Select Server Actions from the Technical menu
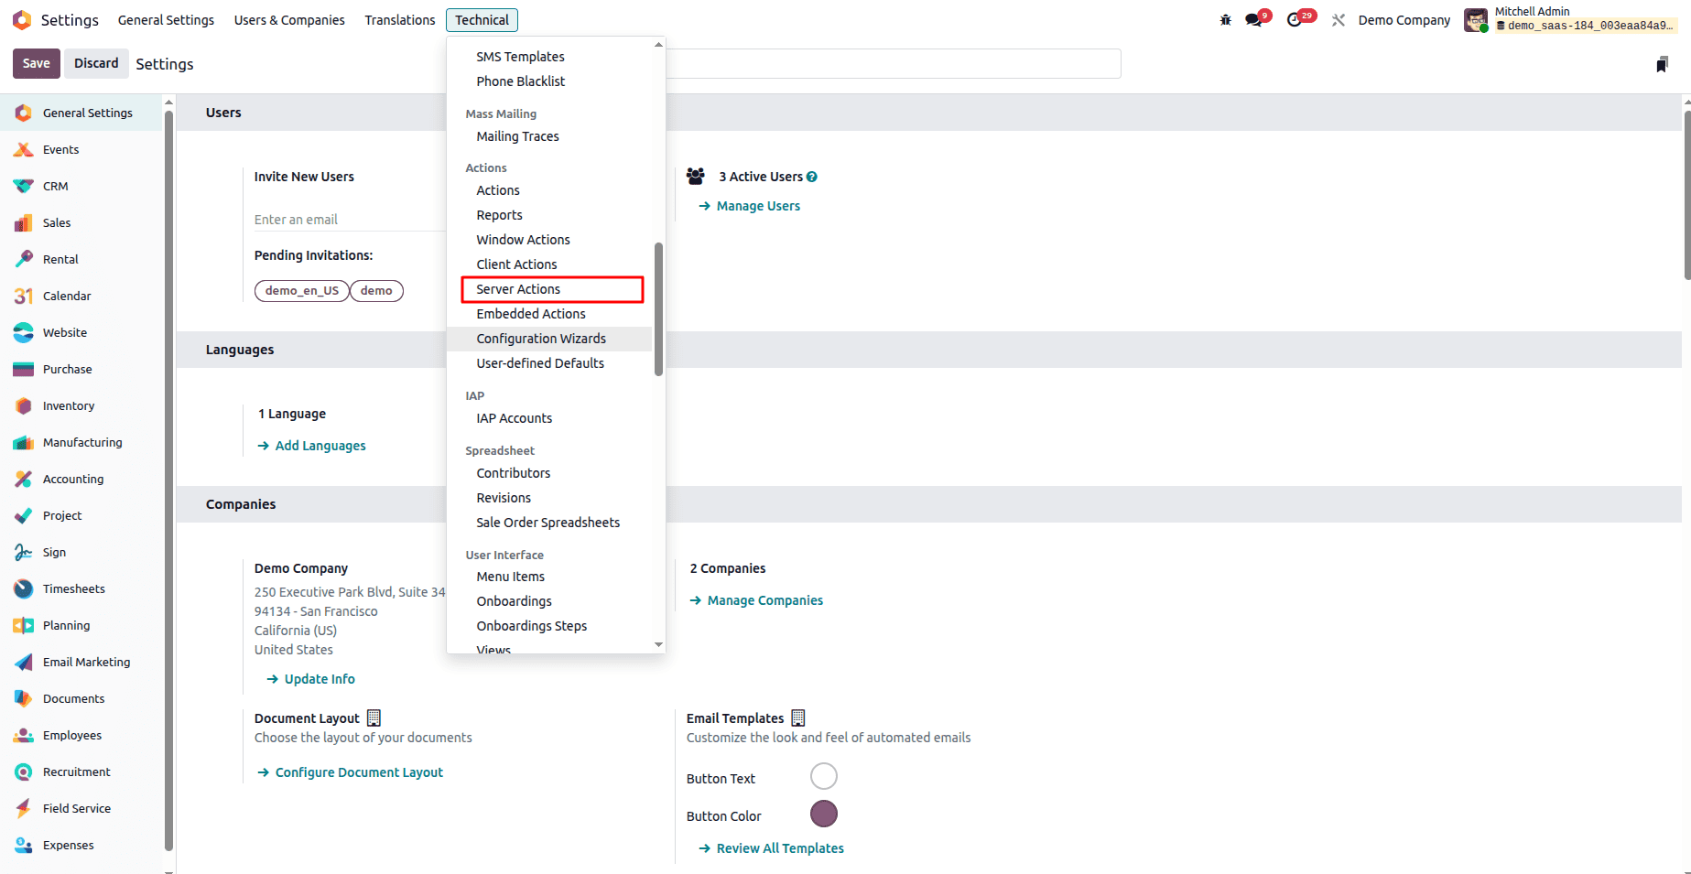This screenshot has width=1691, height=874. point(517,288)
